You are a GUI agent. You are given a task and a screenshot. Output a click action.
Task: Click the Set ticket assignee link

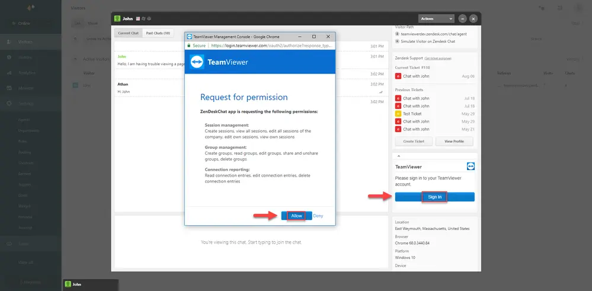pyautogui.click(x=437, y=59)
